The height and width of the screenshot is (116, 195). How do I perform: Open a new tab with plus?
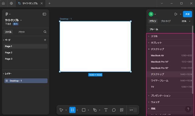pyautogui.click(x=49, y=3)
